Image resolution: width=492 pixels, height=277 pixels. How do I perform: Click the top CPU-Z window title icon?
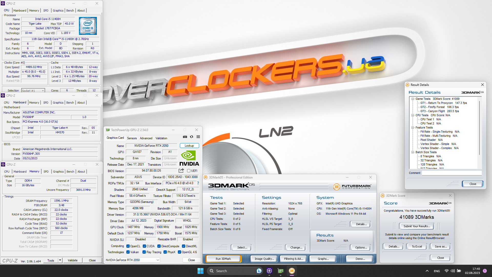pyautogui.click(x=3, y=4)
